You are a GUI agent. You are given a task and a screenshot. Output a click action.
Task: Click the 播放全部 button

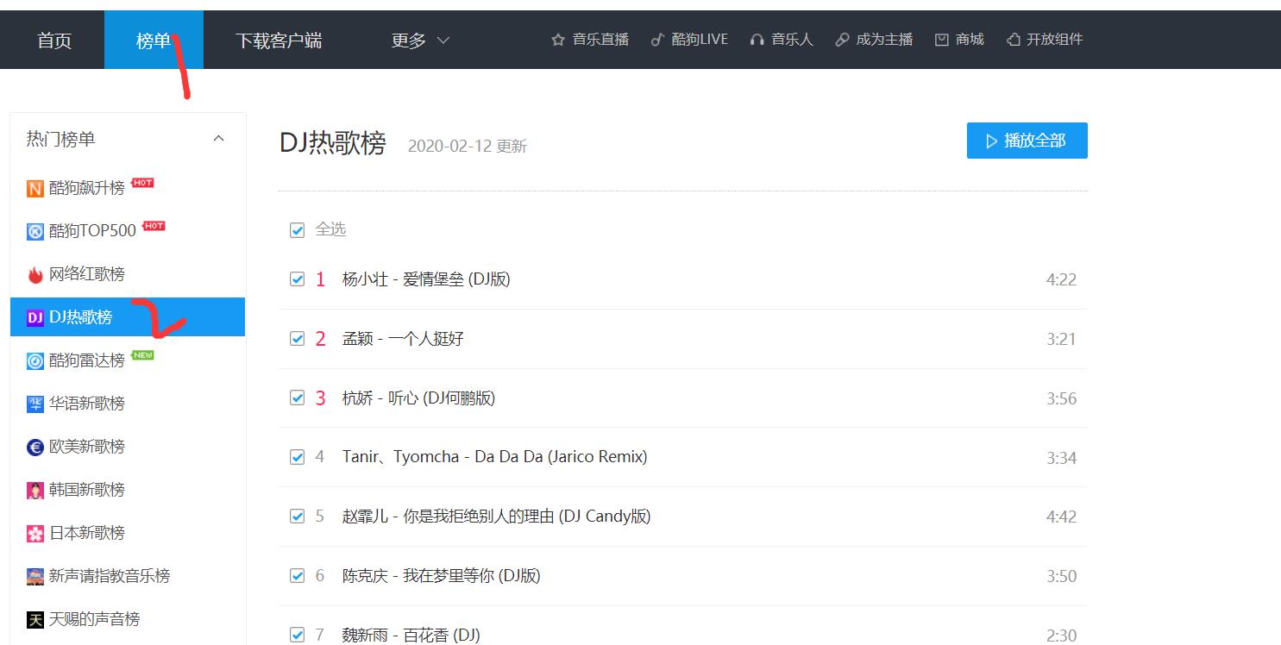click(x=1027, y=141)
